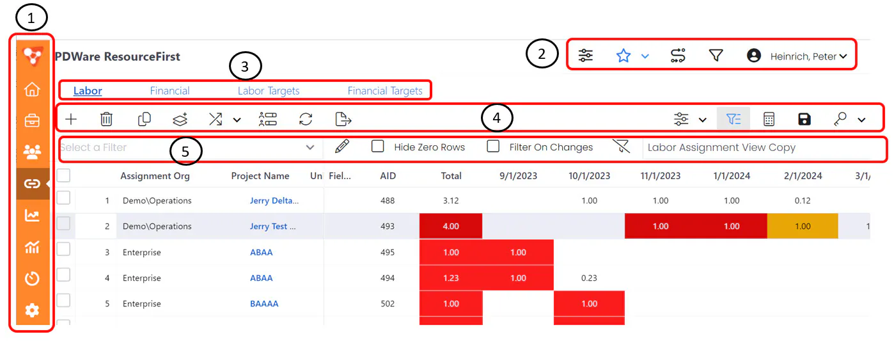The image size is (894, 357).
Task: Click the Project Name column header
Action: click(x=260, y=176)
